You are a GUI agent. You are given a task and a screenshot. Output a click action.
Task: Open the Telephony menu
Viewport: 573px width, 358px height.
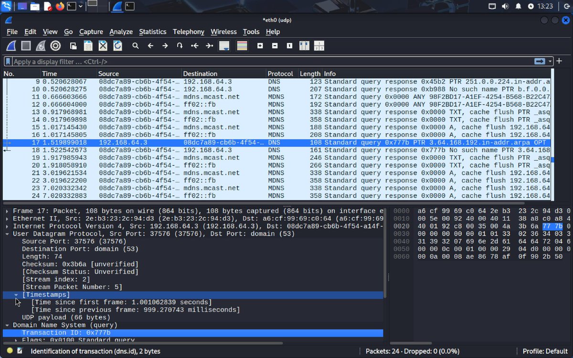[x=189, y=32]
